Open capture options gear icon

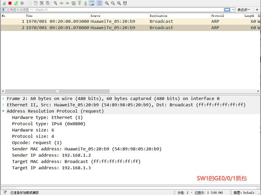pos(22,3)
